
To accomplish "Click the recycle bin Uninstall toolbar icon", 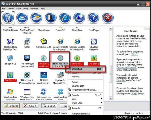I will click(8, 18).
